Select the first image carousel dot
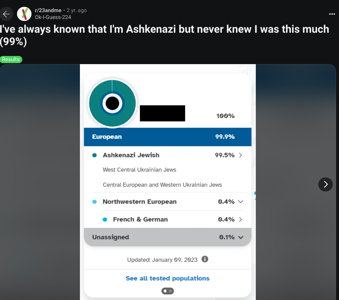339x300 pixels. click(x=165, y=291)
